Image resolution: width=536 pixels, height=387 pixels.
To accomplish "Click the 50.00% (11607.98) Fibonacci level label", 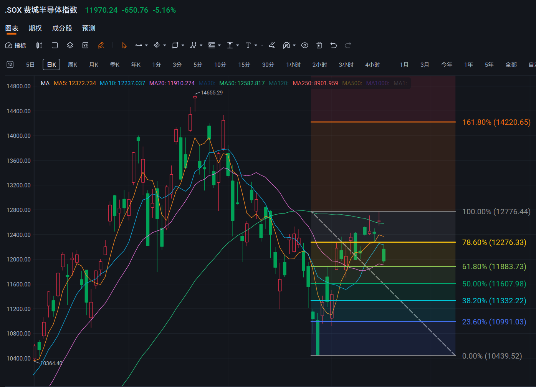I will point(494,284).
